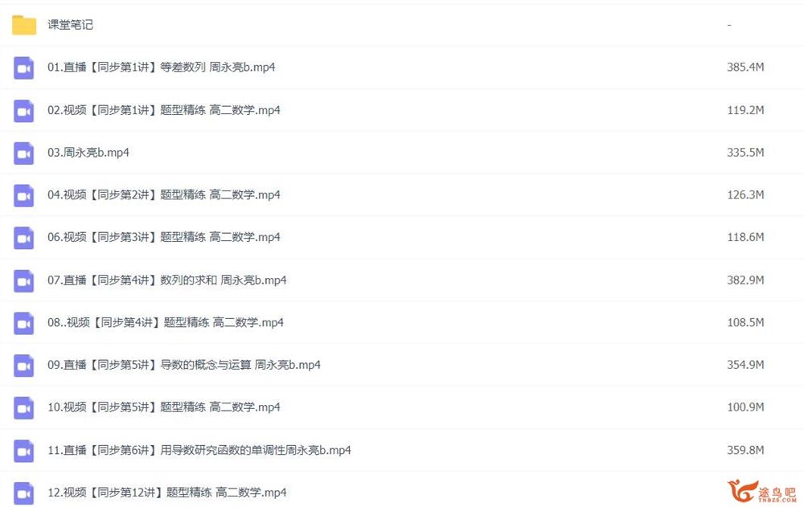Screen dimensions: 804x507
Task: Click video icon for 12.视频 同步第12讲 file
Action: 23,493
